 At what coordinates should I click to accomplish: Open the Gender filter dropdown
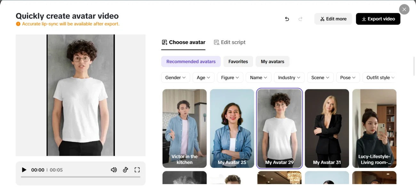[175, 77]
